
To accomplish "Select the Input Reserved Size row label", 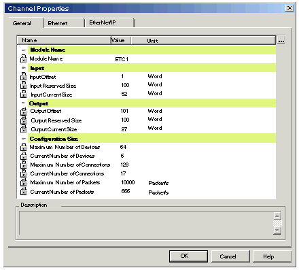I will (x=53, y=86).
